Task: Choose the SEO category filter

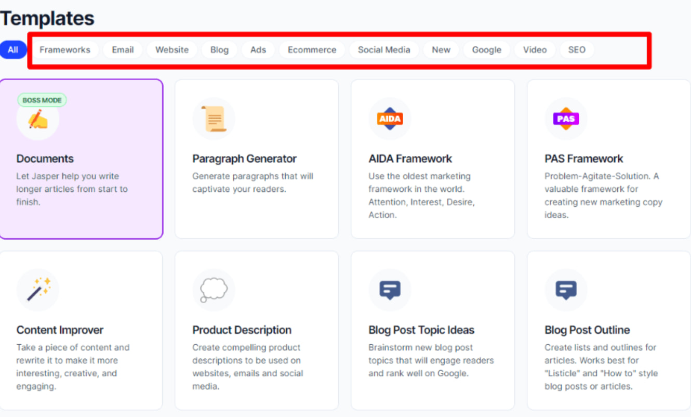Action: coord(577,50)
